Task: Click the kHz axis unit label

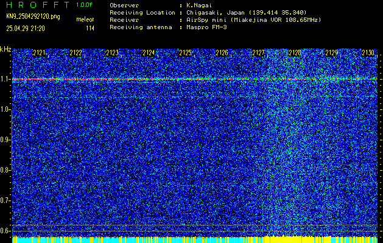Action: 5,49
